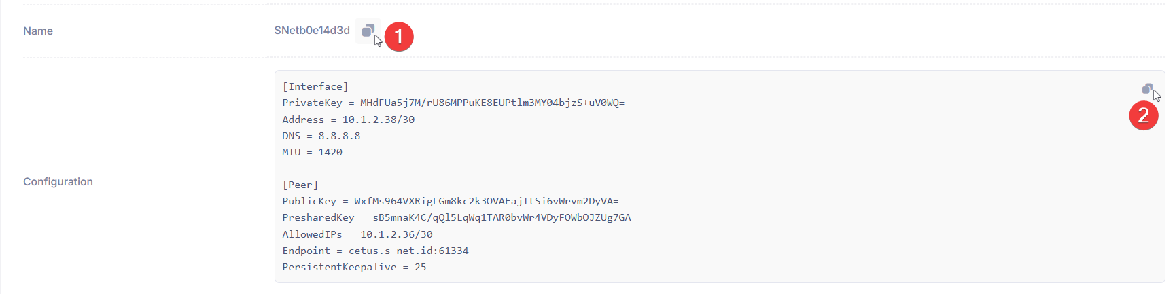
Task: Click the [Interface] section header line
Action: point(315,86)
